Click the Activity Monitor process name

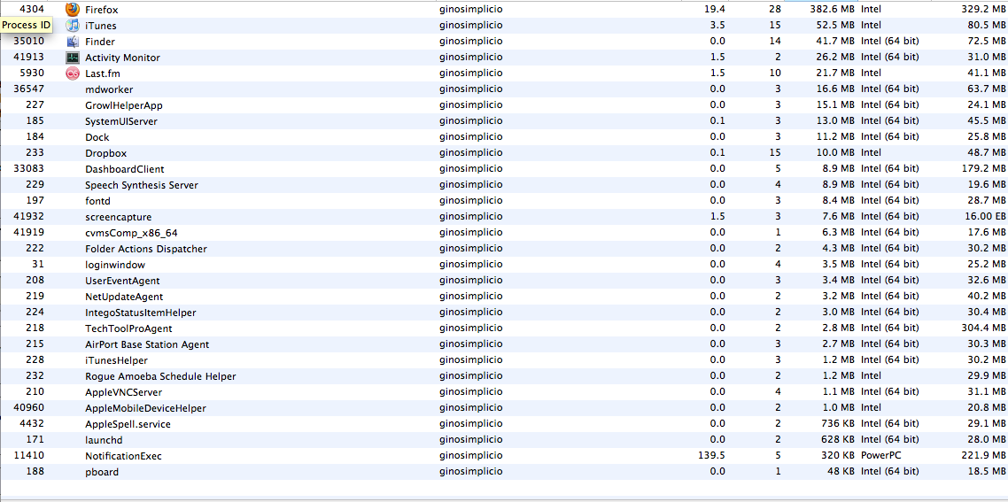click(122, 58)
